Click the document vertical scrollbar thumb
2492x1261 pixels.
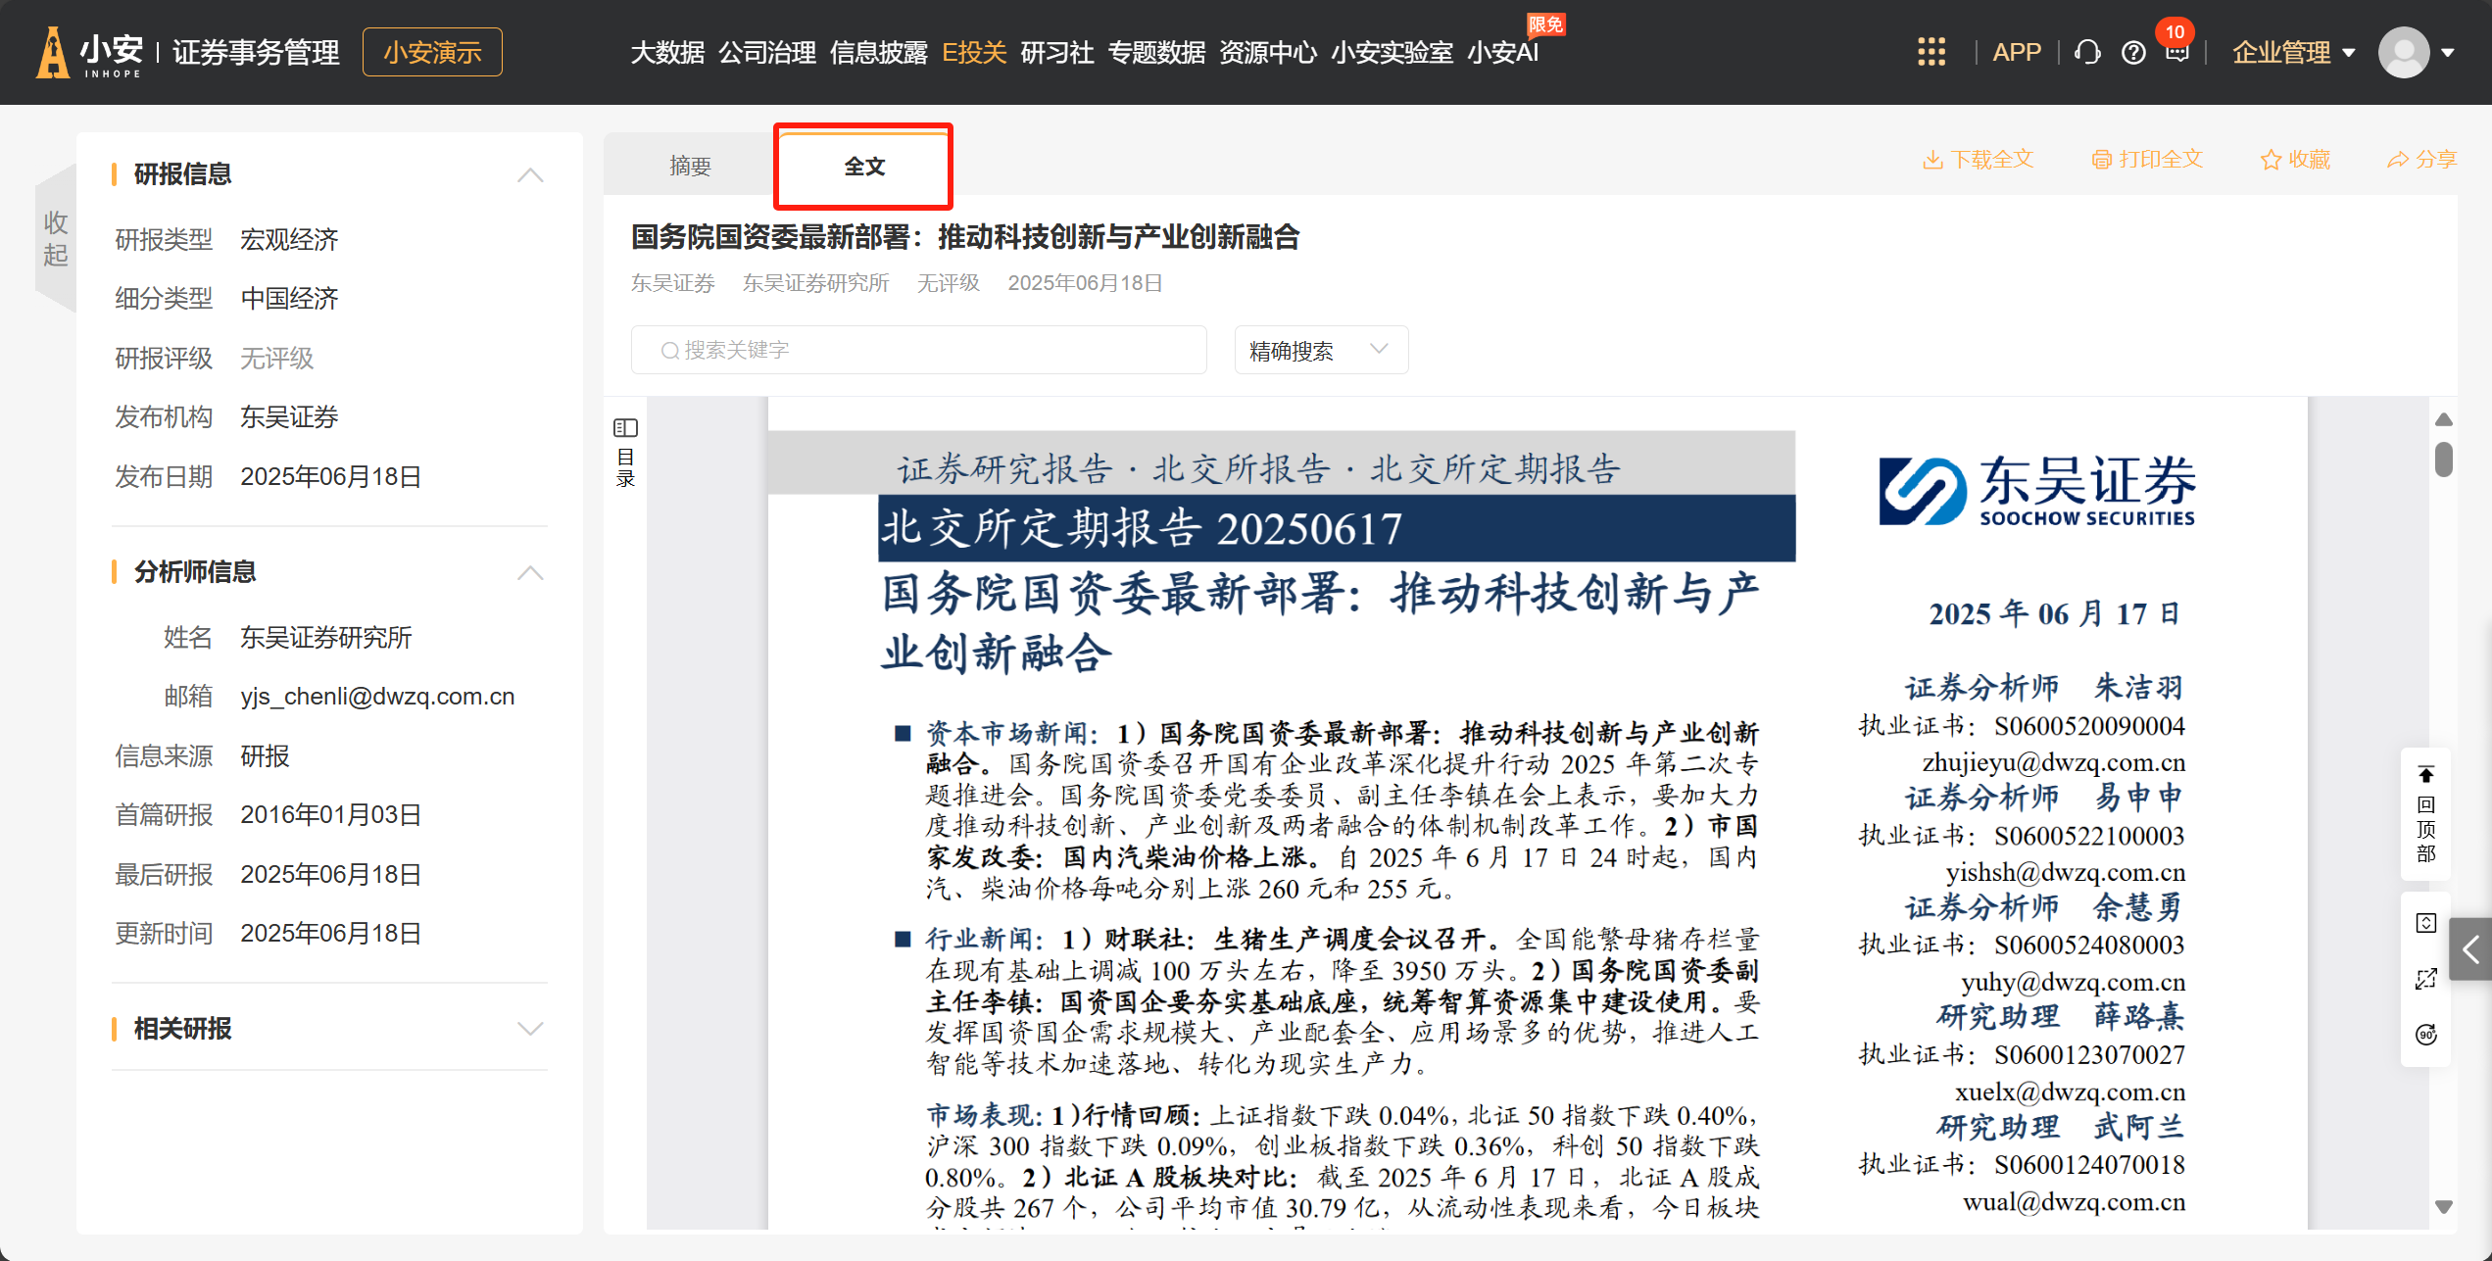pyautogui.click(x=2444, y=460)
